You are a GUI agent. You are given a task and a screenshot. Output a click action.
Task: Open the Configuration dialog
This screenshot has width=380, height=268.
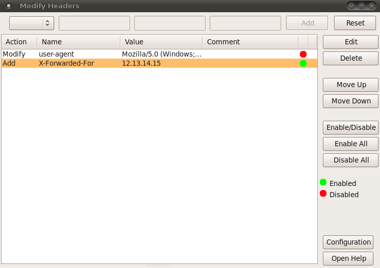click(348, 242)
